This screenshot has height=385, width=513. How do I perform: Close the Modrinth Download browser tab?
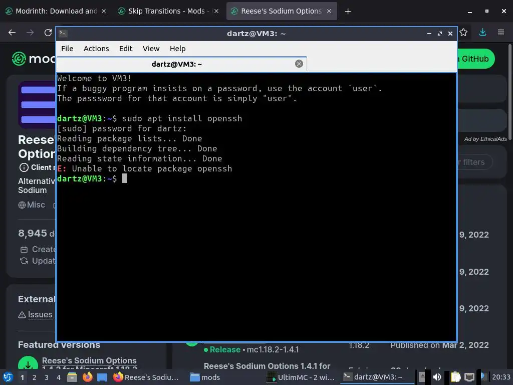click(x=103, y=11)
